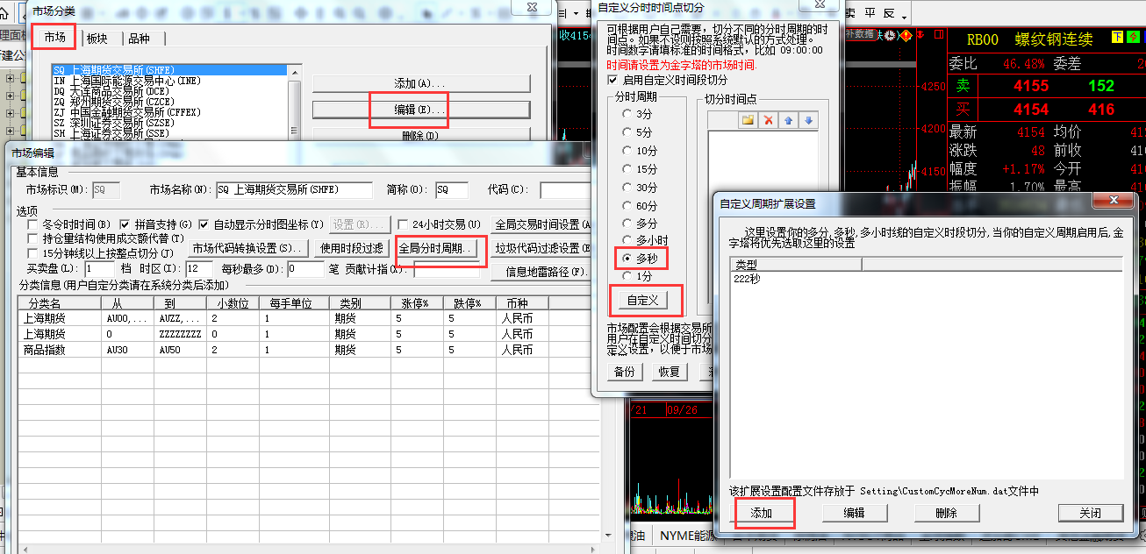Image resolution: width=1146 pixels, height=554 pixels.
Task: Click the 时区(I) input field
Action: [x=199, y=268]
